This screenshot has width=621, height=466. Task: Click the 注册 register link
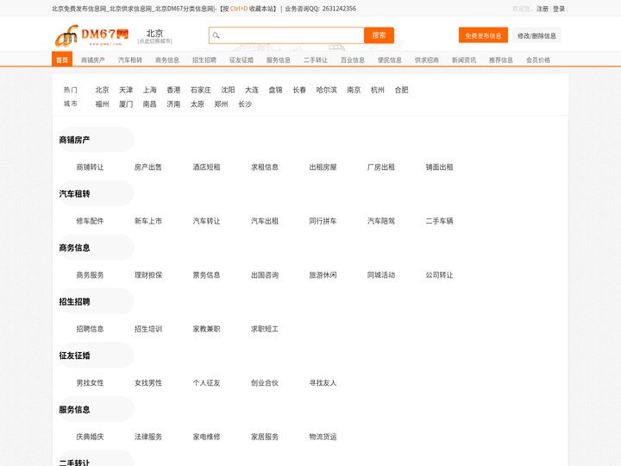click(543, 9)
